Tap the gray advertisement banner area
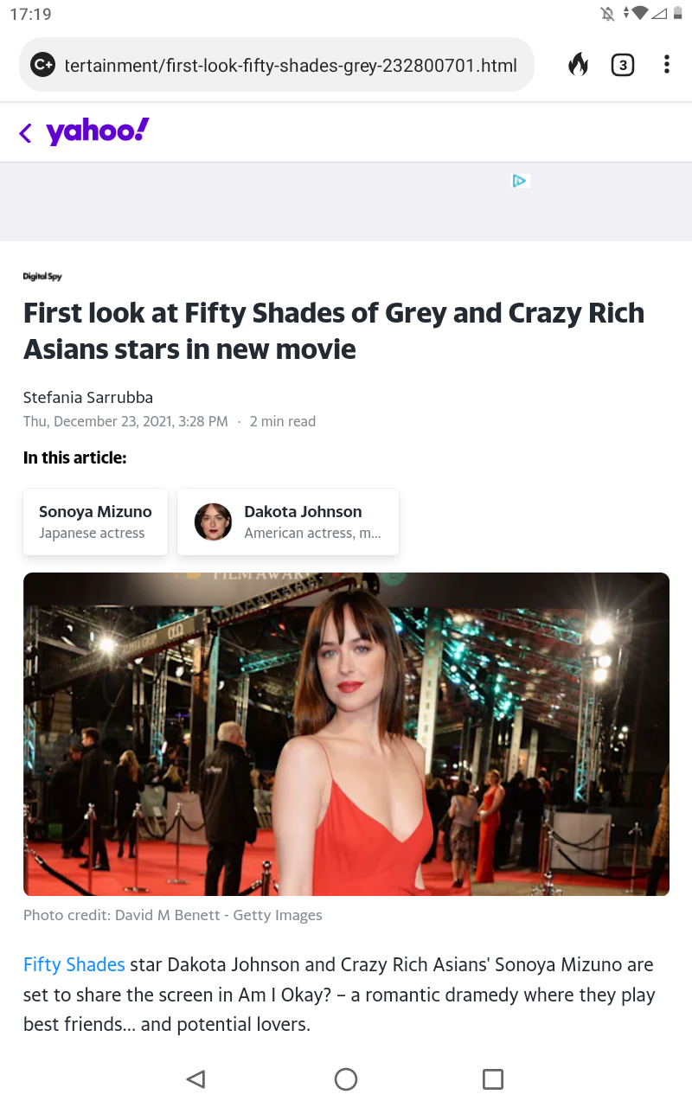Image resolution: width=692 pixels, height=1107 pixels. [346, 202]
